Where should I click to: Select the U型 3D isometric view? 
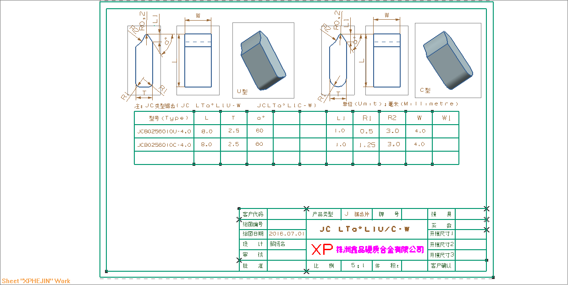[263, 60]
